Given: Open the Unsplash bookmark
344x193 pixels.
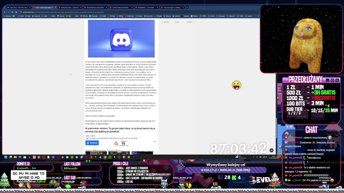Looking at the screenshot, I should tap(185, 16).
